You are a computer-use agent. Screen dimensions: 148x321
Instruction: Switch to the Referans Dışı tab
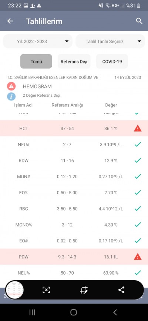tap(74, 62)
